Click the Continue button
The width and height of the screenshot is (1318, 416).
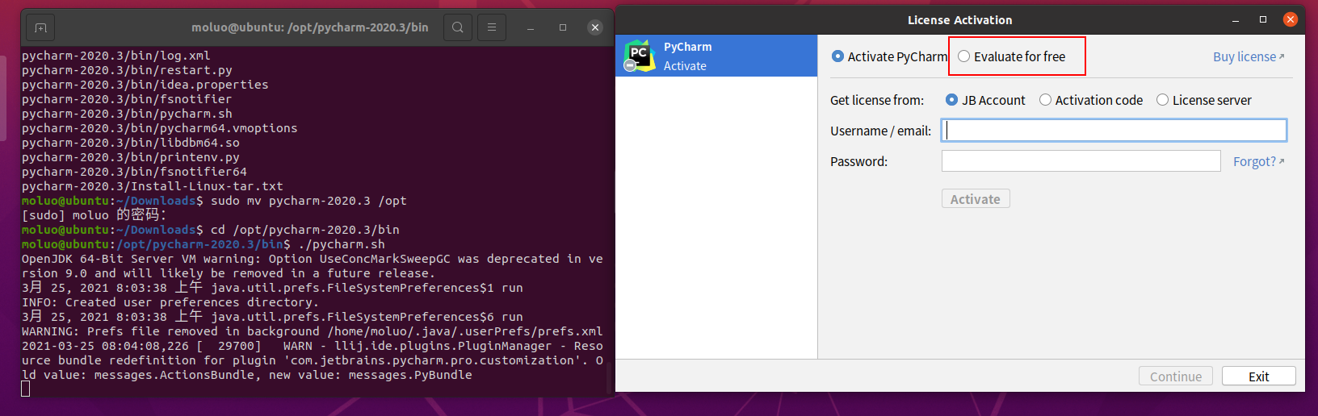1176,376
